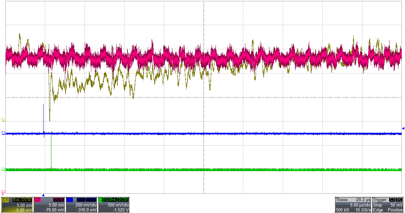Click the green C4 pulse spike on the grid
Viewport: 405px width, 213px height.
pos(51,150)
